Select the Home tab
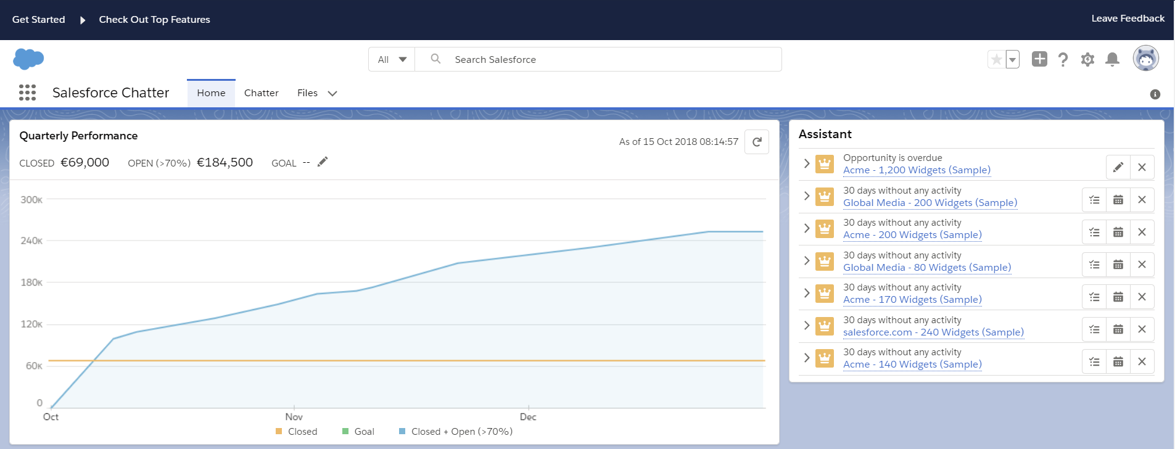Screen dimensions: 1175x449 [x=211, y=93]
